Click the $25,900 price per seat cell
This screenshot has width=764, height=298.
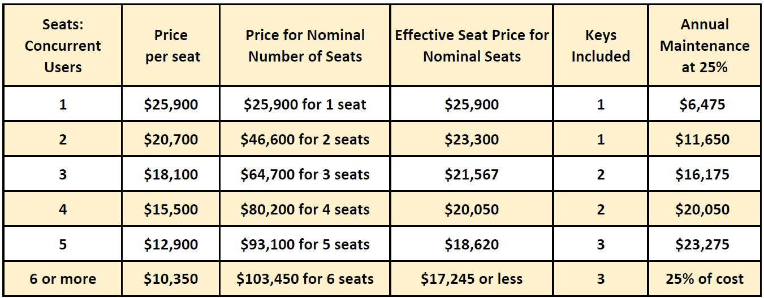pyautogui.click(x=171, y=104)
